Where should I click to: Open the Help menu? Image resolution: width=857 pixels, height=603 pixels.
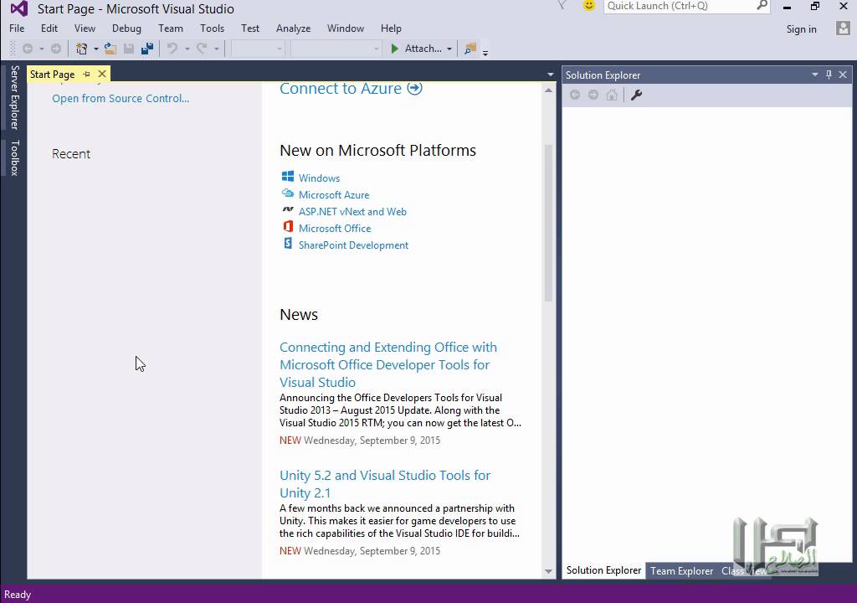click(x=392, y=28)
